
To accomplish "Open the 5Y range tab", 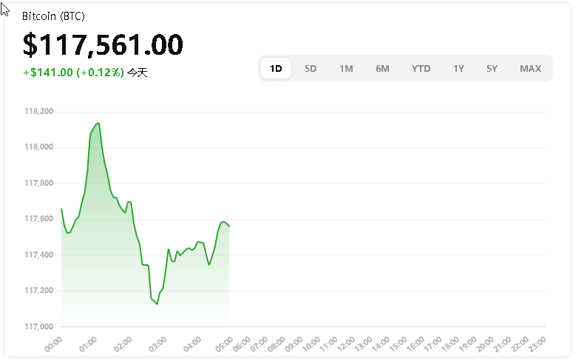I will (492, 69).
